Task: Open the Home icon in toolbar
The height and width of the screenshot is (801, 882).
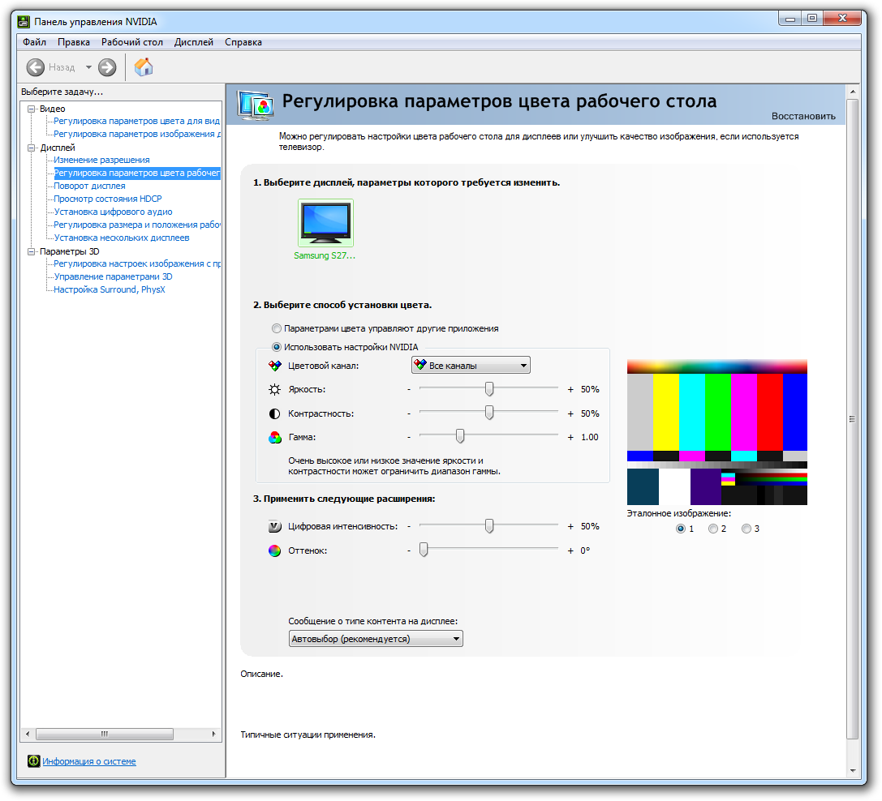Action: click(144, 67)
